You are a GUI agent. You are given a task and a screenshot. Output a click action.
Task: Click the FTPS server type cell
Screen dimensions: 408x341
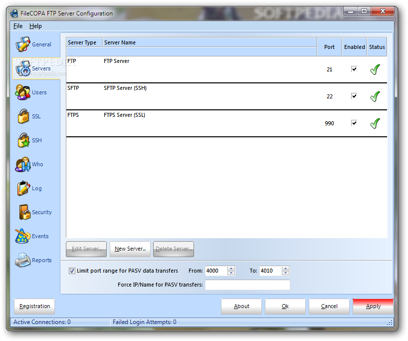click(x=73, y=115)
